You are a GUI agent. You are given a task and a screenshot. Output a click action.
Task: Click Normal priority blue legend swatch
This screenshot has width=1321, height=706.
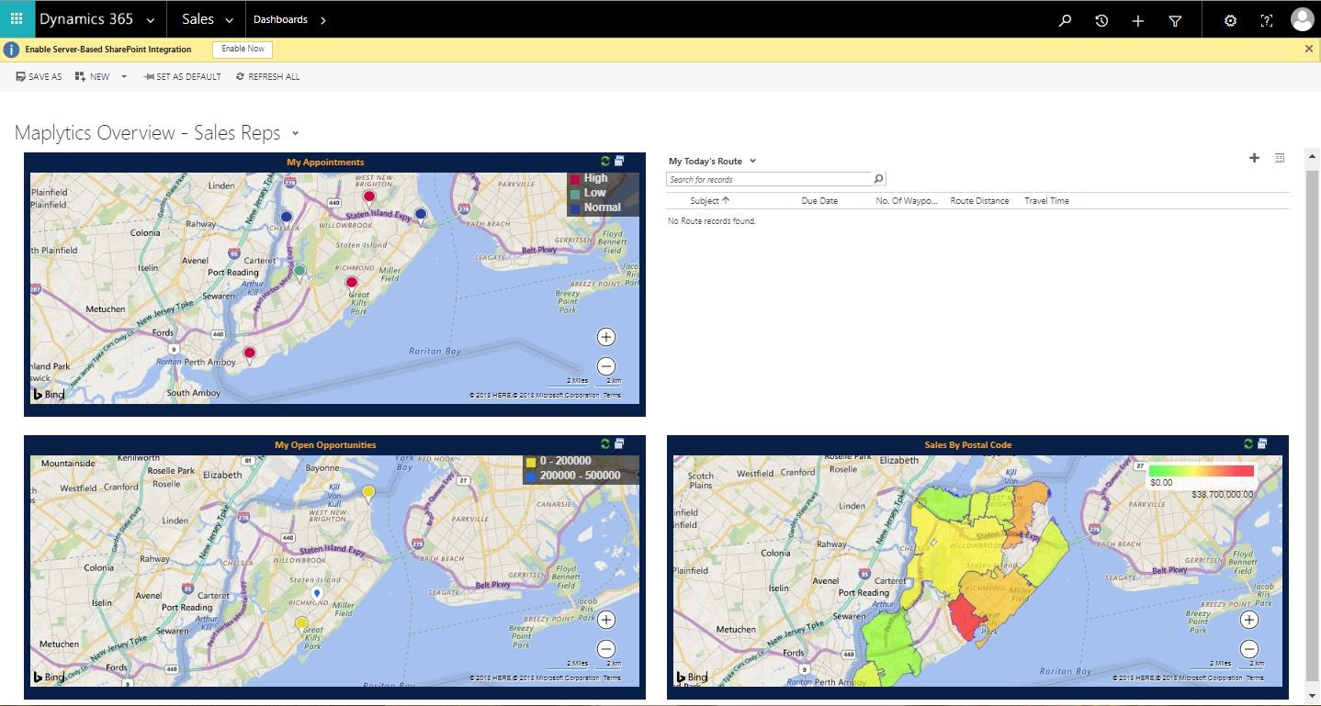click(x=575, y=207)
